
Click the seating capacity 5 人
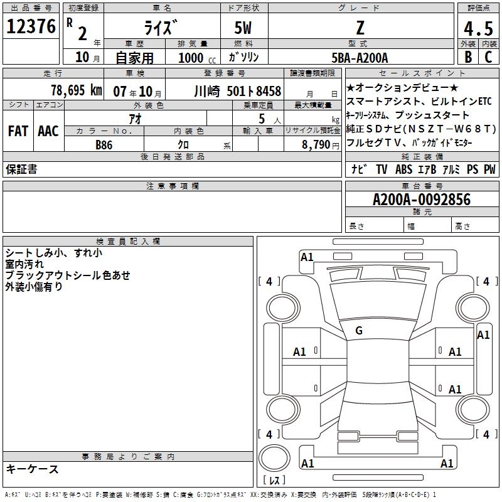(270, 119)
